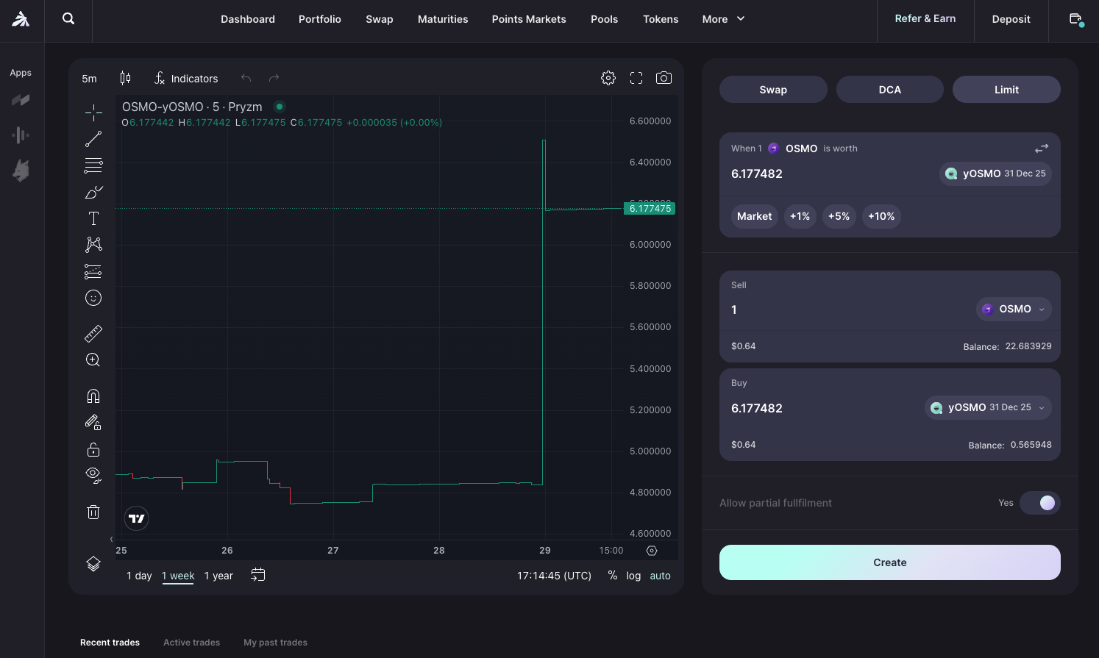This screenshot has width=1099, height=658.
Task: Change the candlestick chart type icon
Action: 125,78
